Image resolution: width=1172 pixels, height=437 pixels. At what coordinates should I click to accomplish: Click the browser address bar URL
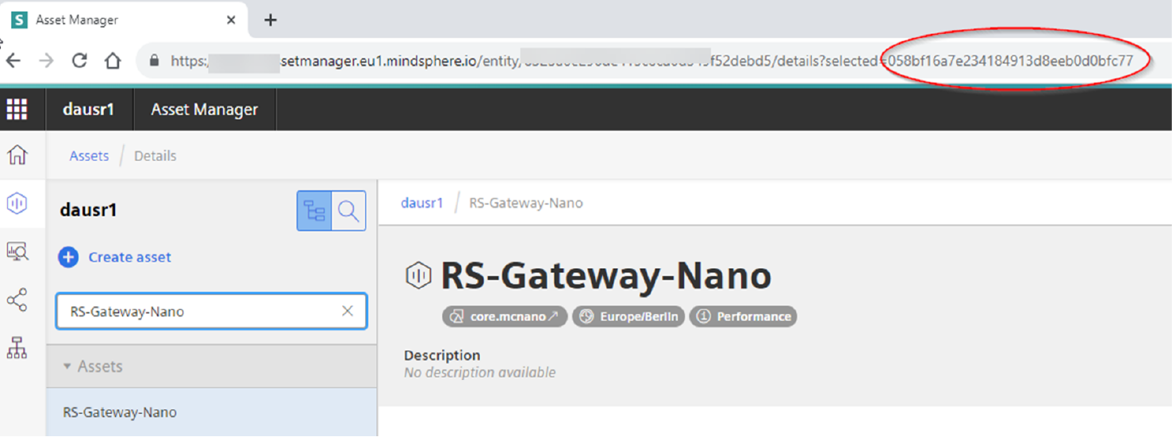[x=651, y=61]
